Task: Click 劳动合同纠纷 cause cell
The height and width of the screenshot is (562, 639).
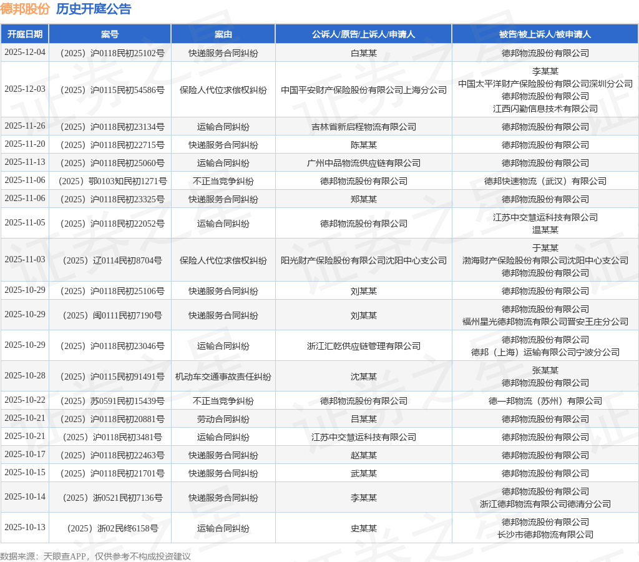Action: pos(223,419)
